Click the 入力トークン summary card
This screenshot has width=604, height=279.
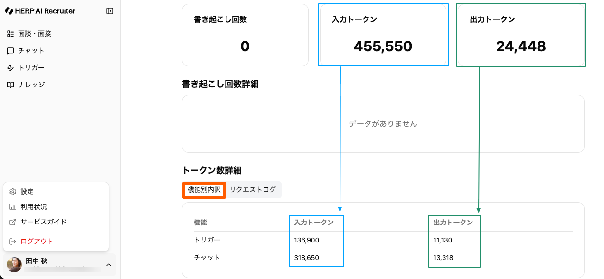[x=383, y=35]
